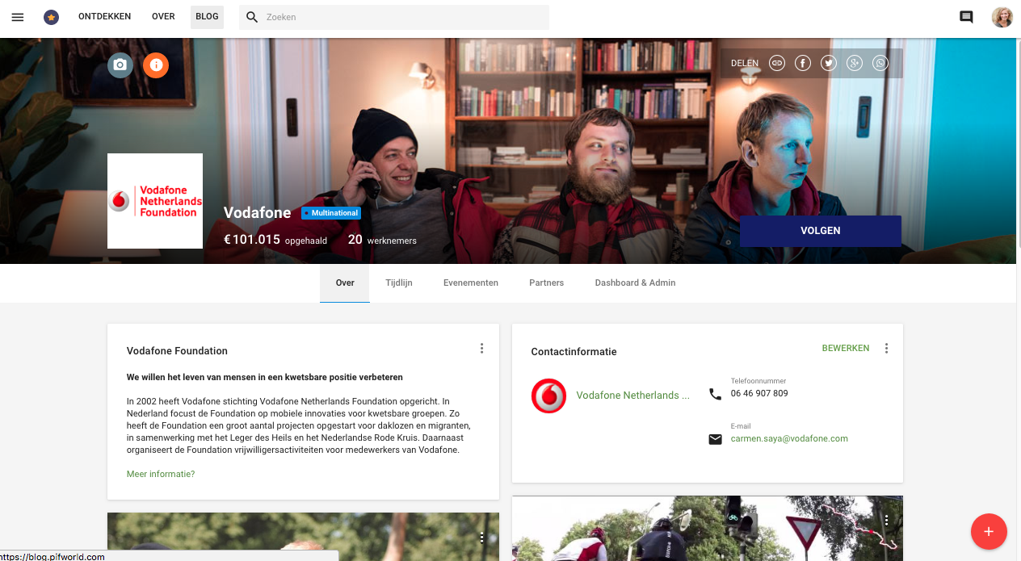Open options on the lower left photo card
Image resolution: width=1021 pixels, height=561 pixels.
click(481, 537)
